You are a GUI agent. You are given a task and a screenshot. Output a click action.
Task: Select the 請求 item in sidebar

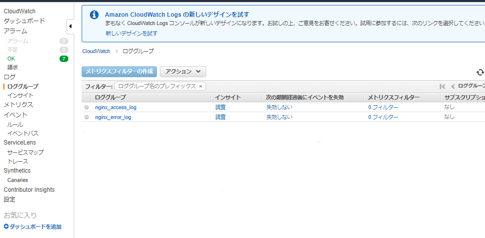pyautogui.click(x=13, y=67)
